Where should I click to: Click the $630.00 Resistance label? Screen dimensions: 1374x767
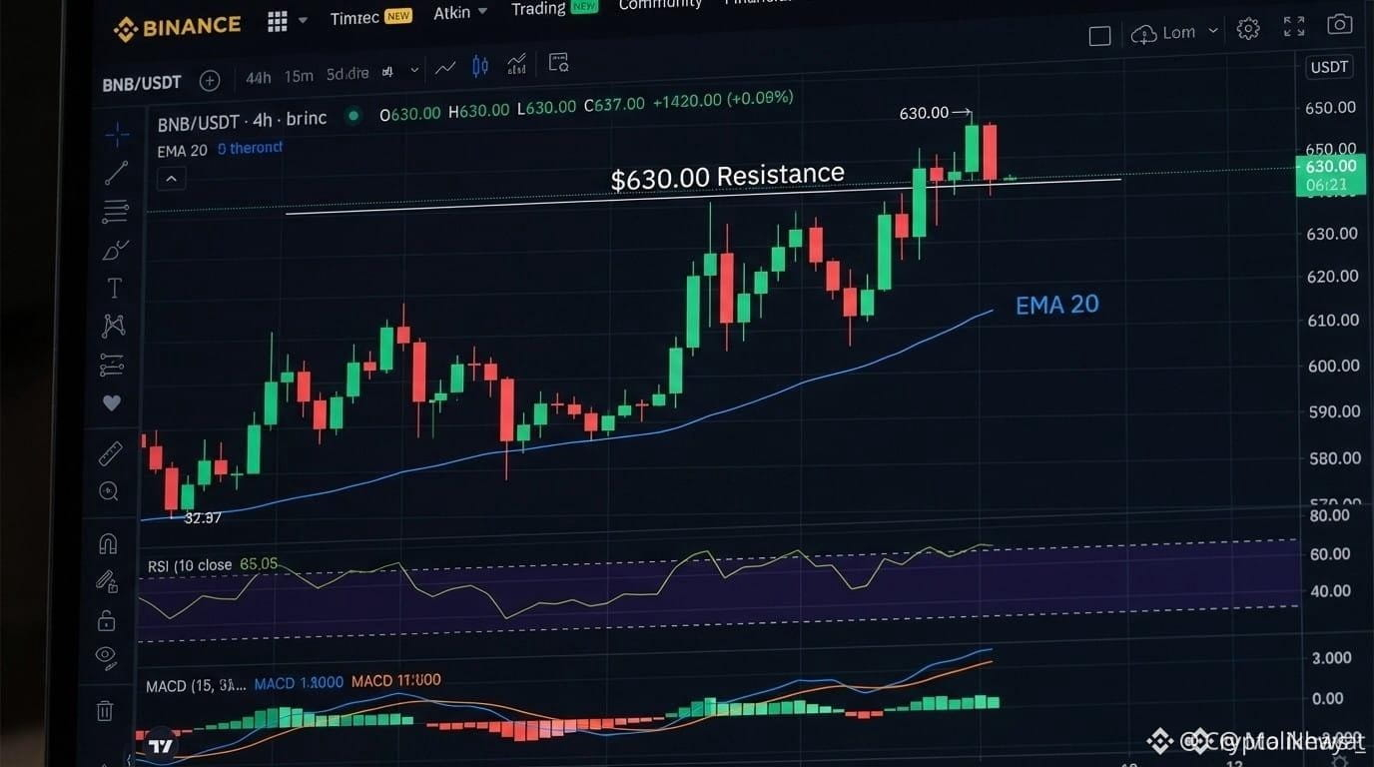[727, 177]
